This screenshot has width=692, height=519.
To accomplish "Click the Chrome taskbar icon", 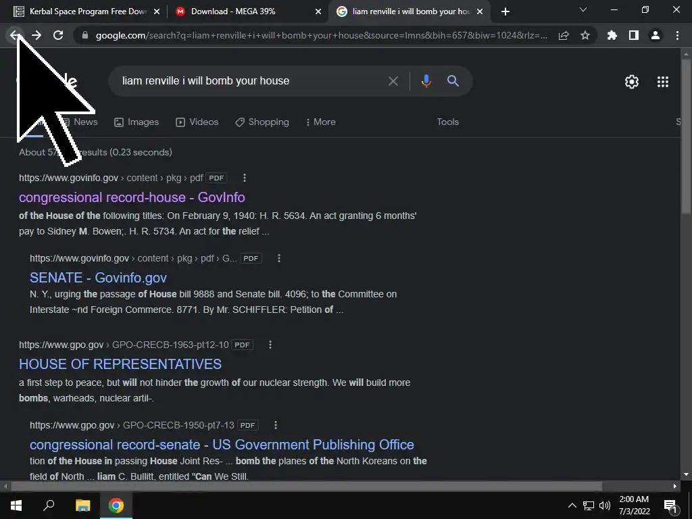I will click(116, 505).
